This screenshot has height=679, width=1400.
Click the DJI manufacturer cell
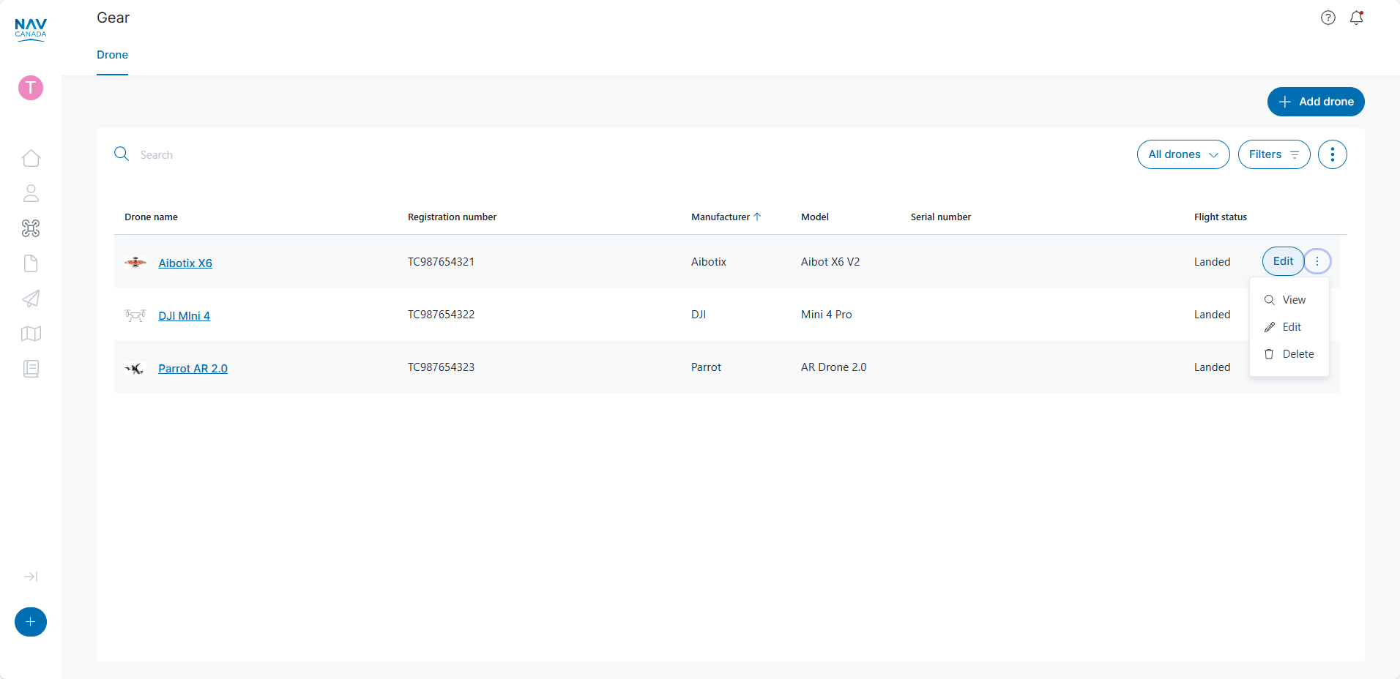coord(699,315)
